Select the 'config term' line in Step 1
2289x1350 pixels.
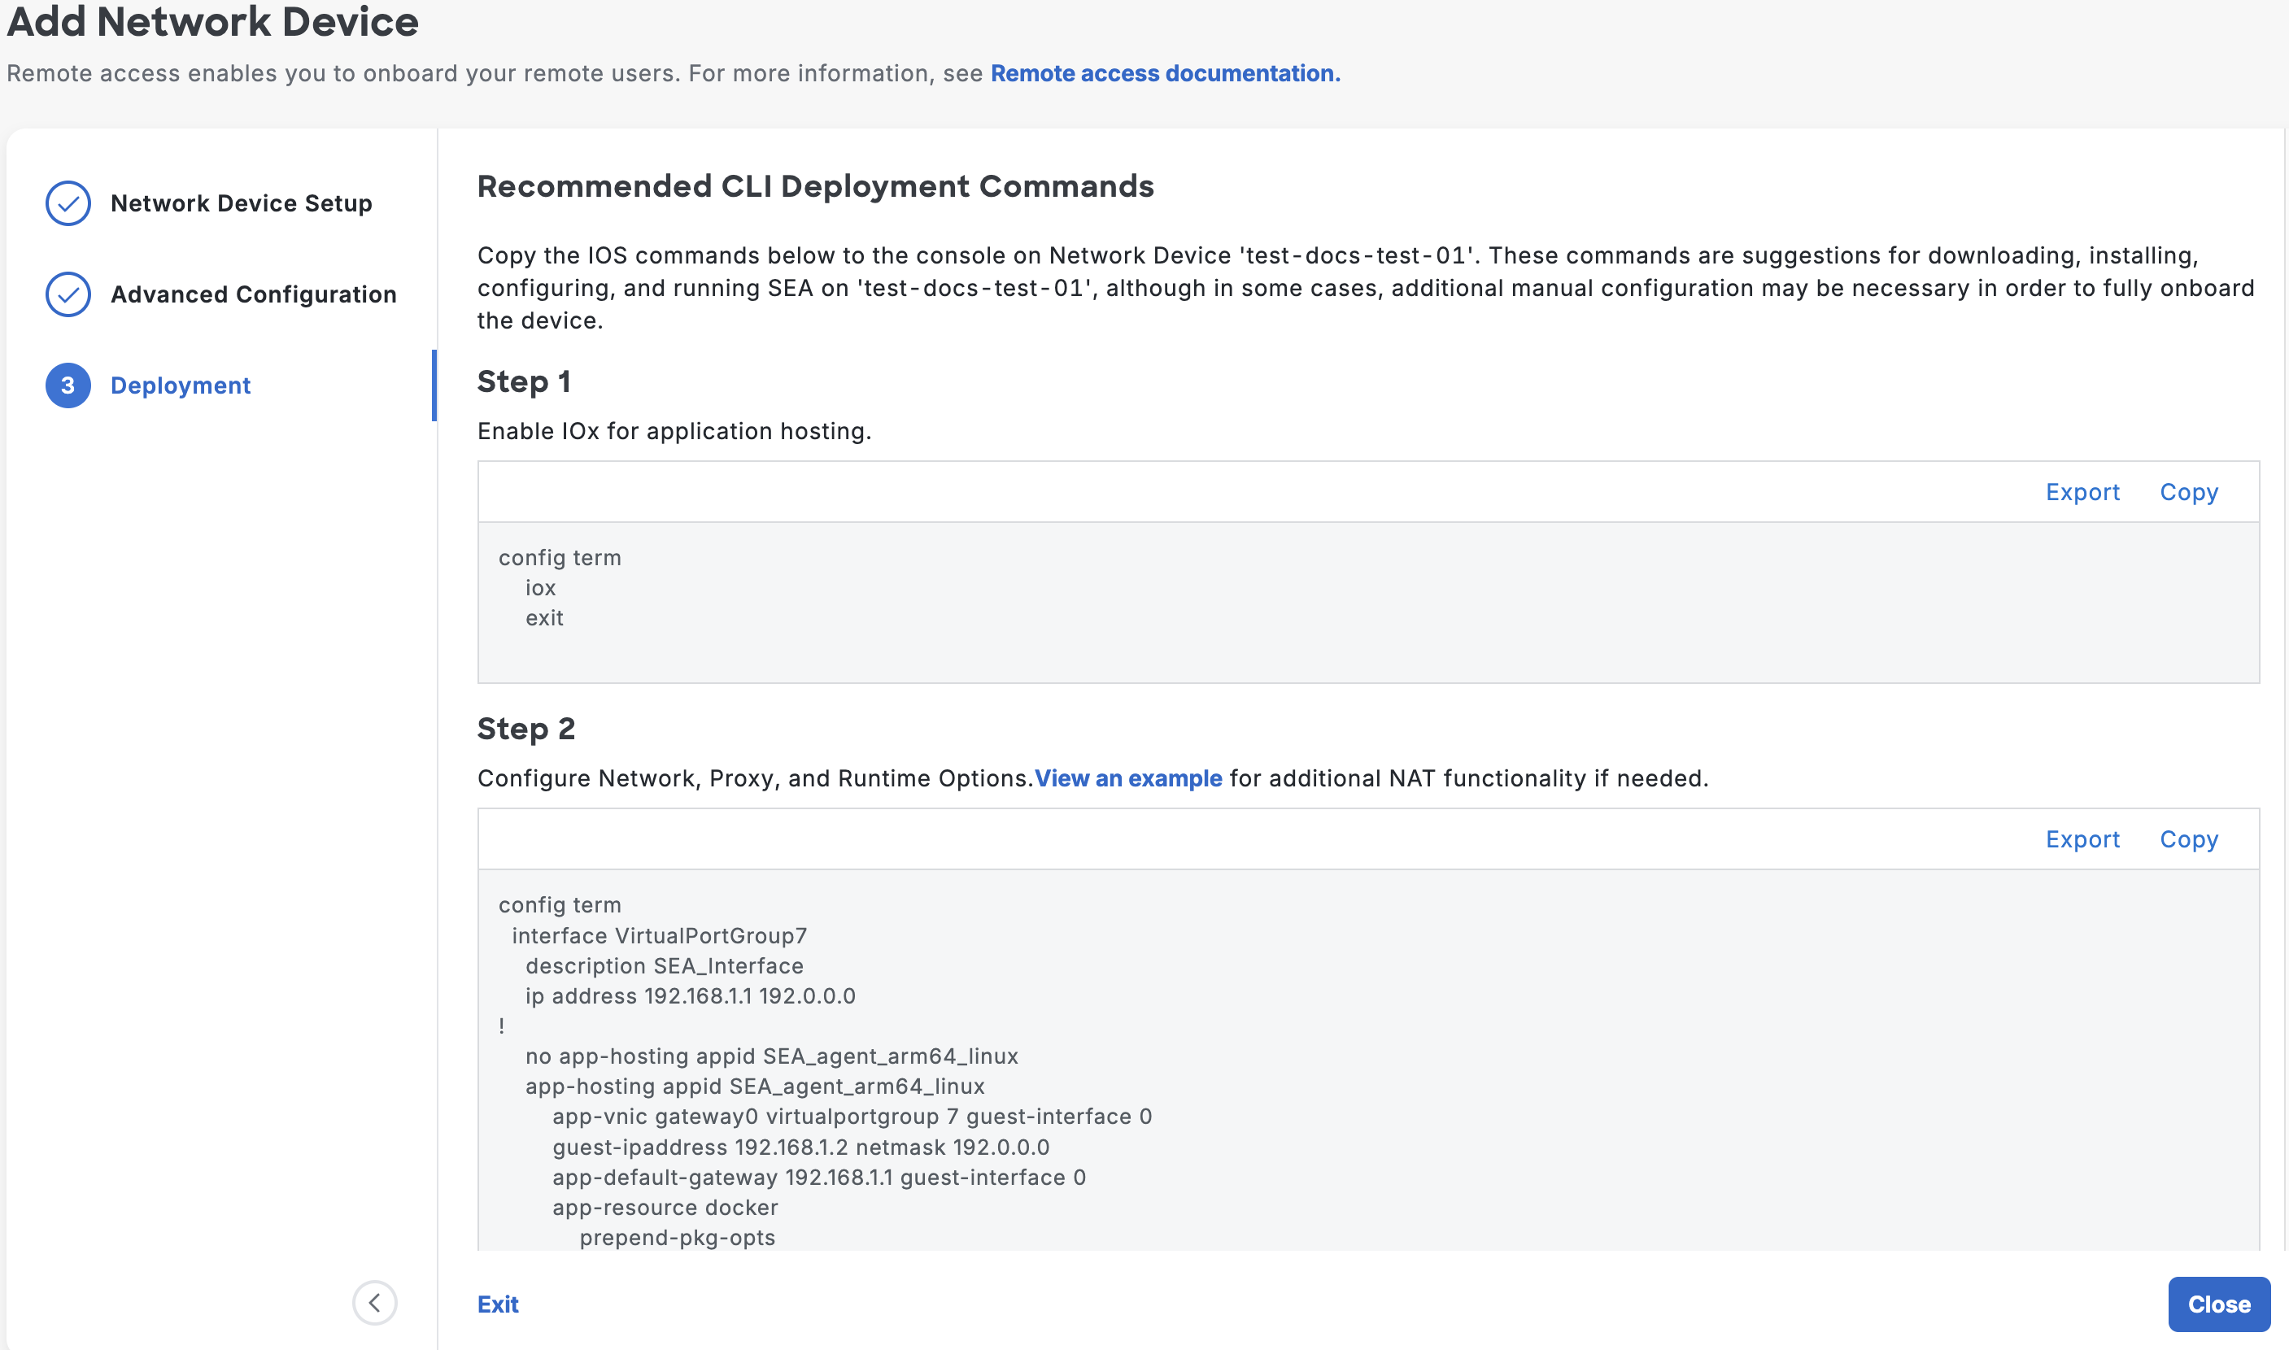tap(559, 558)
